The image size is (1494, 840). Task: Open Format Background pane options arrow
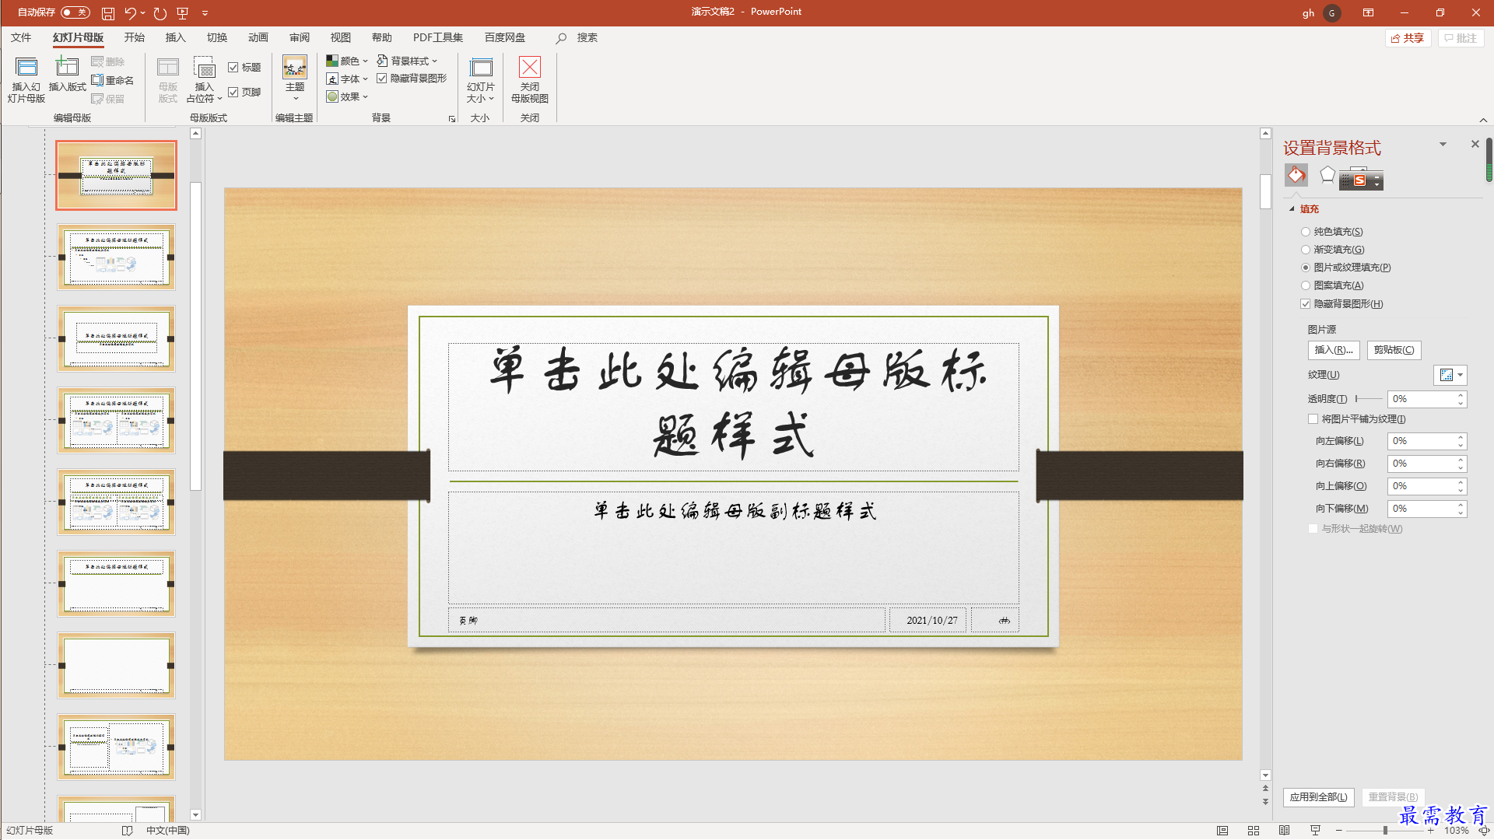tap(1443, 144)
